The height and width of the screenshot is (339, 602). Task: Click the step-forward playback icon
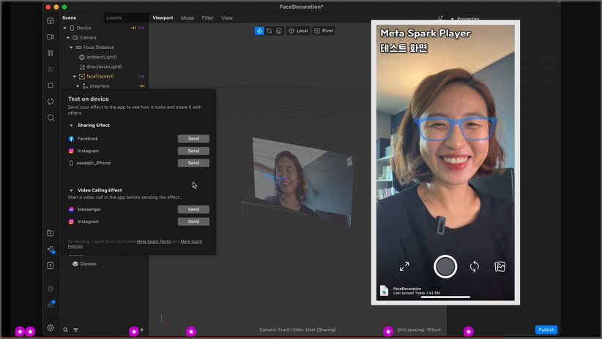coord(51,69)
